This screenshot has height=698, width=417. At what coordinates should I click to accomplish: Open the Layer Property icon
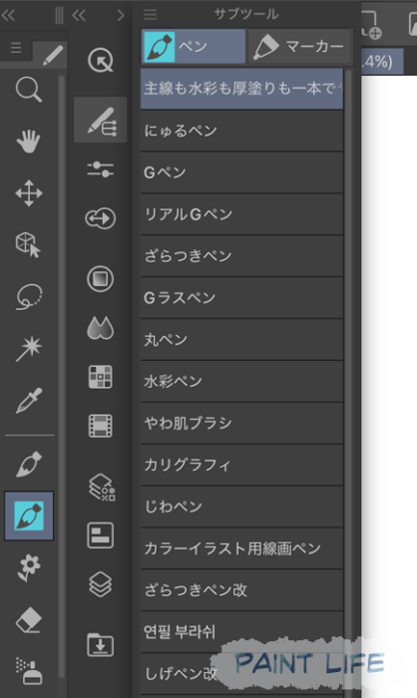103,487
